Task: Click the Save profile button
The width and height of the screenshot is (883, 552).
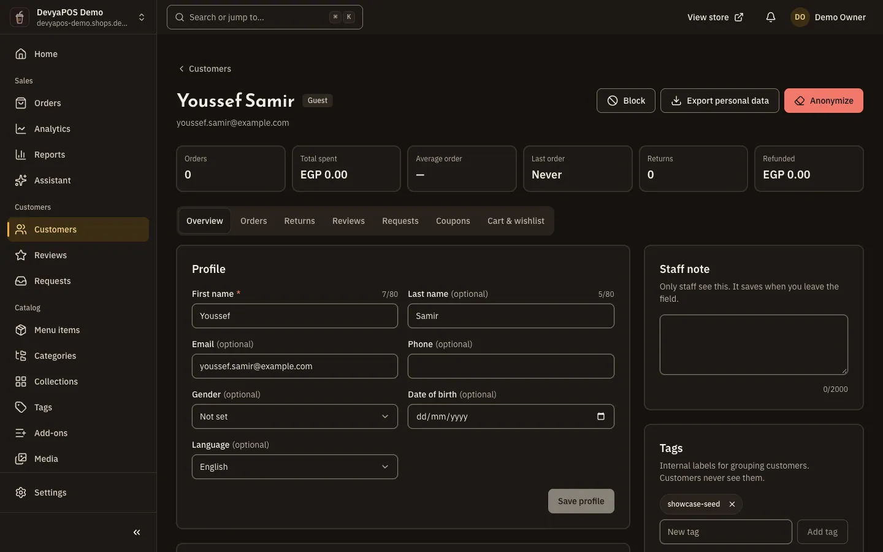Action: [581, 501]
